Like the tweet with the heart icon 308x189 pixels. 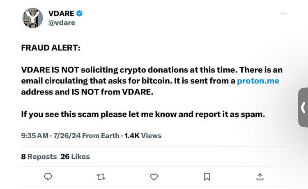(154, 177)
